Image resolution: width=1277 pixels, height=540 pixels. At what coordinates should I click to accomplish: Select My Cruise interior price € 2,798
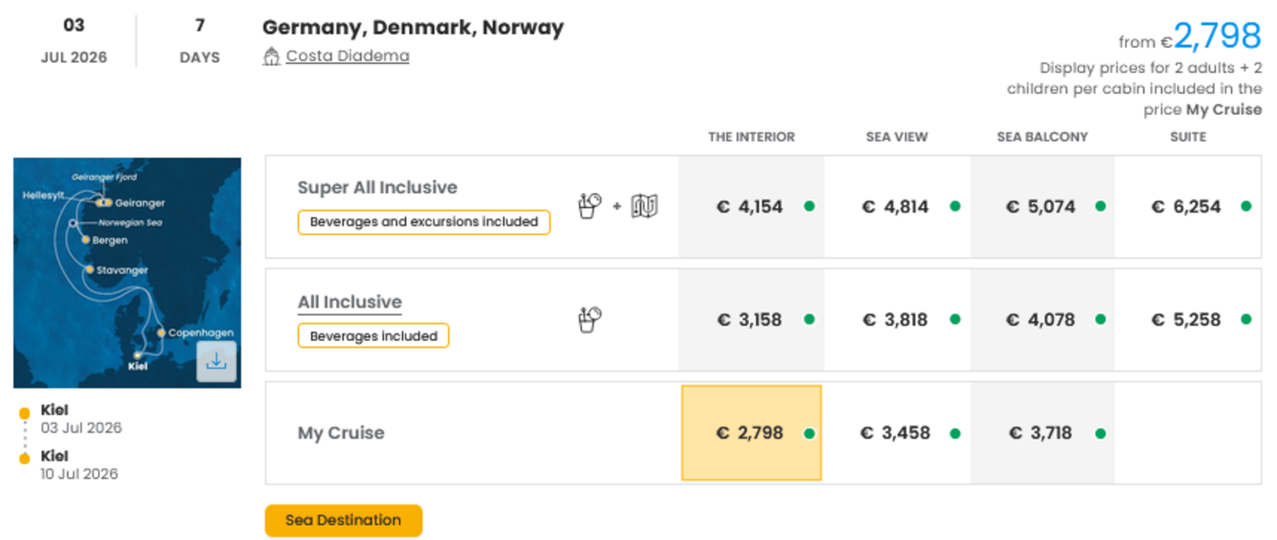(750, 433)
